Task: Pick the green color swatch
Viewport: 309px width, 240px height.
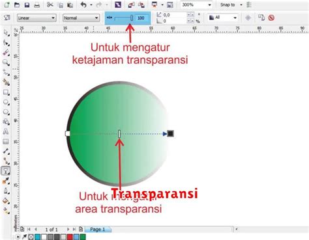Action: 83,237
